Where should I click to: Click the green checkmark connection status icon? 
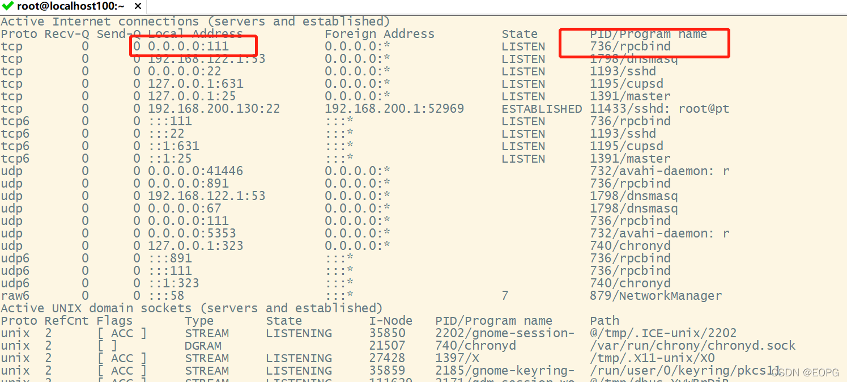7,7
